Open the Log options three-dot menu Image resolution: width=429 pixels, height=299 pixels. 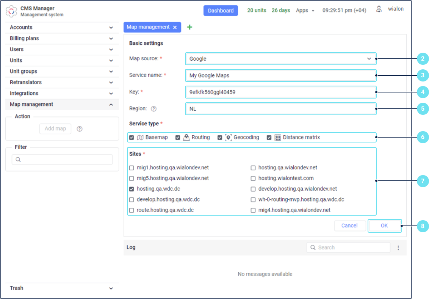click(x=398, y=248)
